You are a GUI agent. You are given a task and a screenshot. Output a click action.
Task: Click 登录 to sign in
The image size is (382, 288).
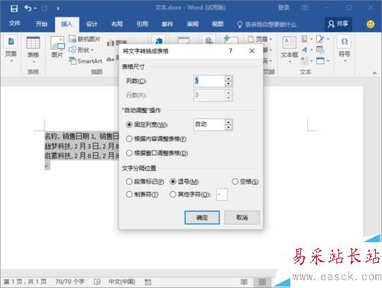point(283,8)
